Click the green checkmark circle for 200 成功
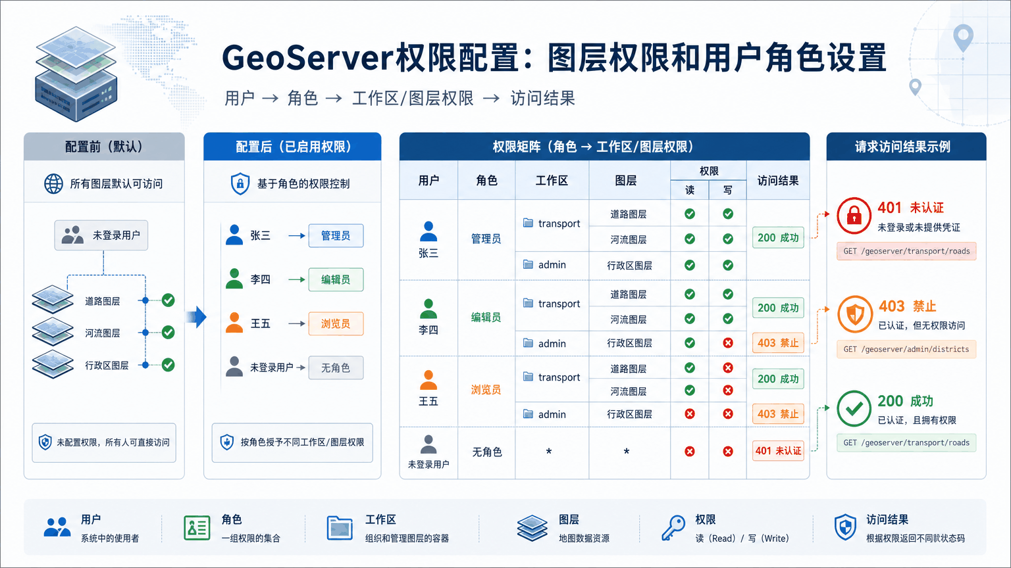Viewport: 1011px width, 568px height. [854, 408]
